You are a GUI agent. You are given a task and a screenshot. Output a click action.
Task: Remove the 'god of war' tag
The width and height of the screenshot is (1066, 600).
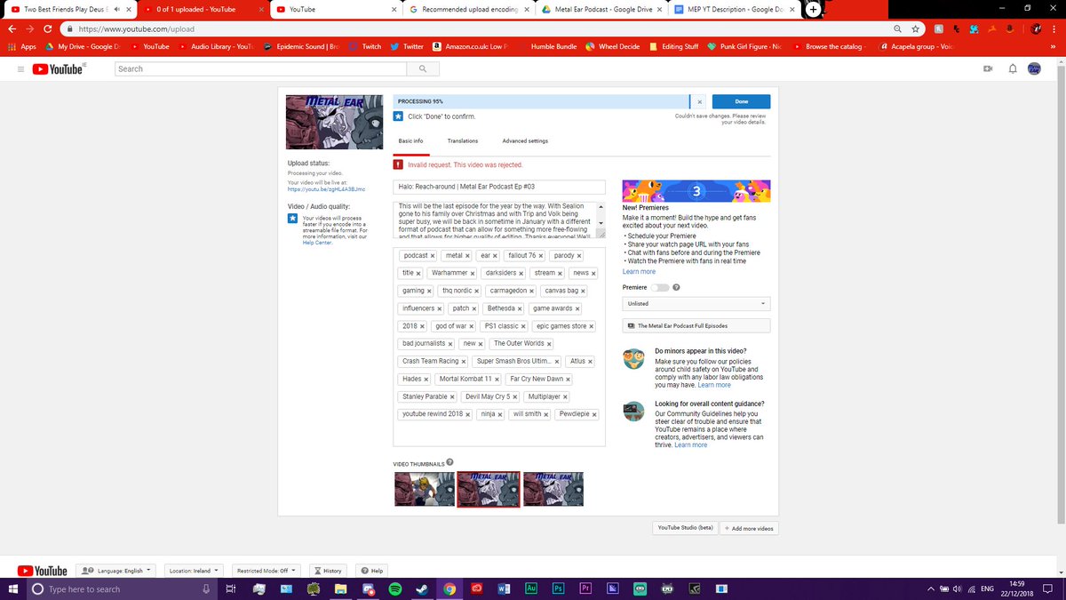click(471, 326)
